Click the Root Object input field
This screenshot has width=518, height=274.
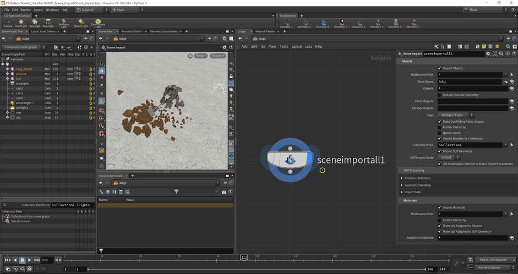tap(470, 81)
